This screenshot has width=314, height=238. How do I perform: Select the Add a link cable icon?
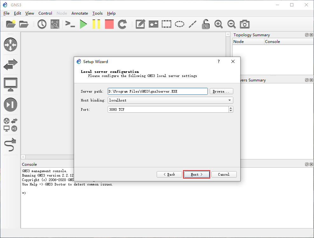pyautogui.click(x=10, y=145)
